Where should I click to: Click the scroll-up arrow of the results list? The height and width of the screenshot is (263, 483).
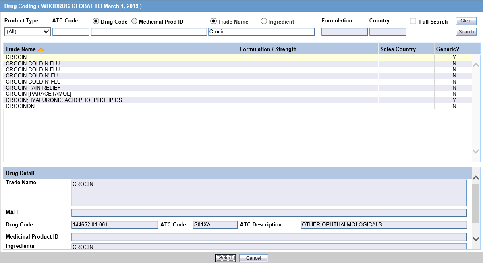pyautogui.click(x=476, y=64)
